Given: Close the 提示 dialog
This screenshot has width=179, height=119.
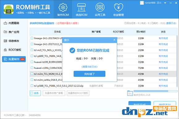Looking at the screenshot, I should [114, 40].
